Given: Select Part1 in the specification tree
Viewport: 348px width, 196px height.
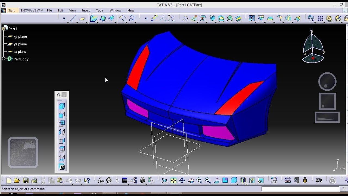Looking at the screenshot, I should tap(13, 29).
